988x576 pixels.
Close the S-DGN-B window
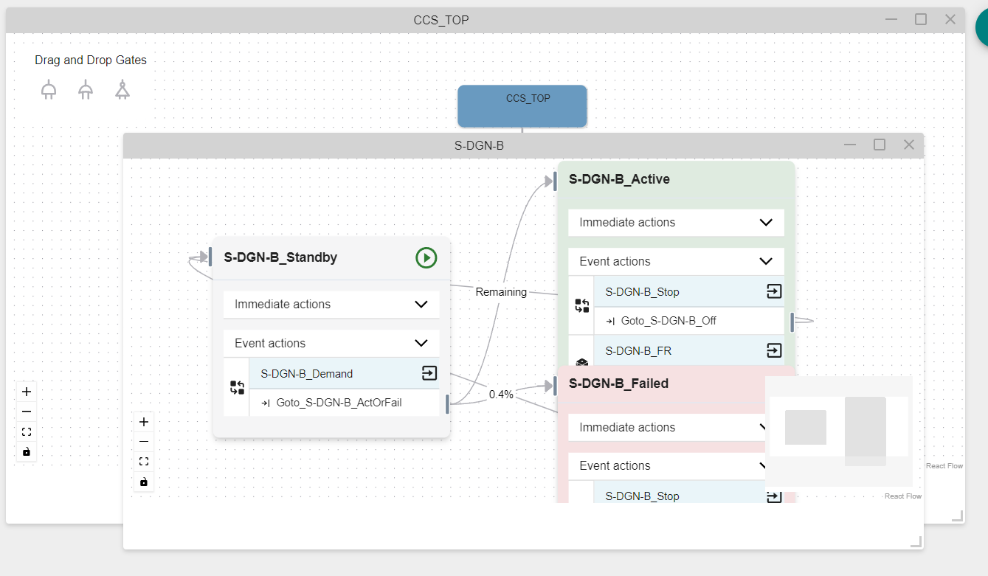pyautogui.click(x=909, y=145)
